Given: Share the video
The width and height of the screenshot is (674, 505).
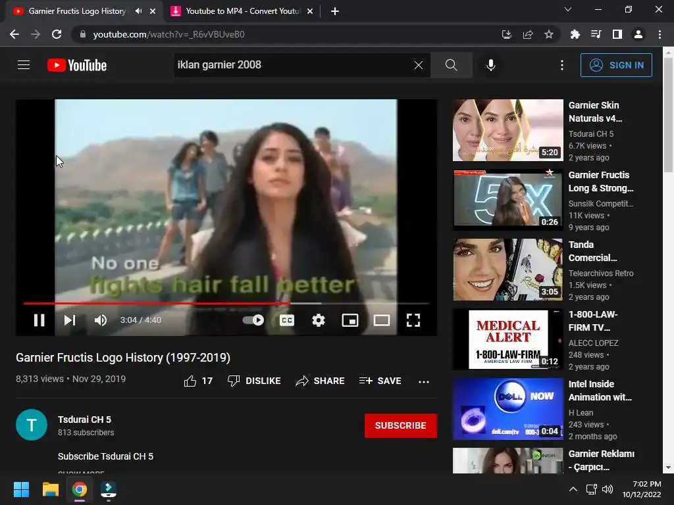Looking at the screenshot, I should tap(321, 381).
